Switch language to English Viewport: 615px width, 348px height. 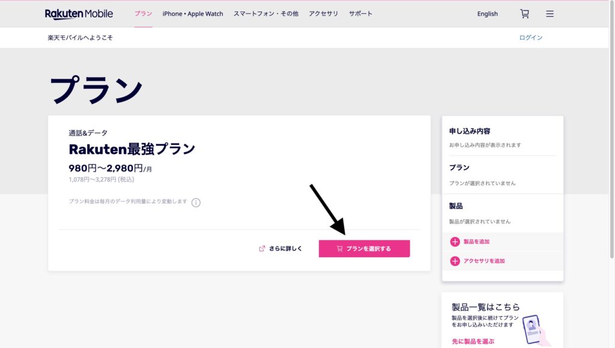(487, 14)
